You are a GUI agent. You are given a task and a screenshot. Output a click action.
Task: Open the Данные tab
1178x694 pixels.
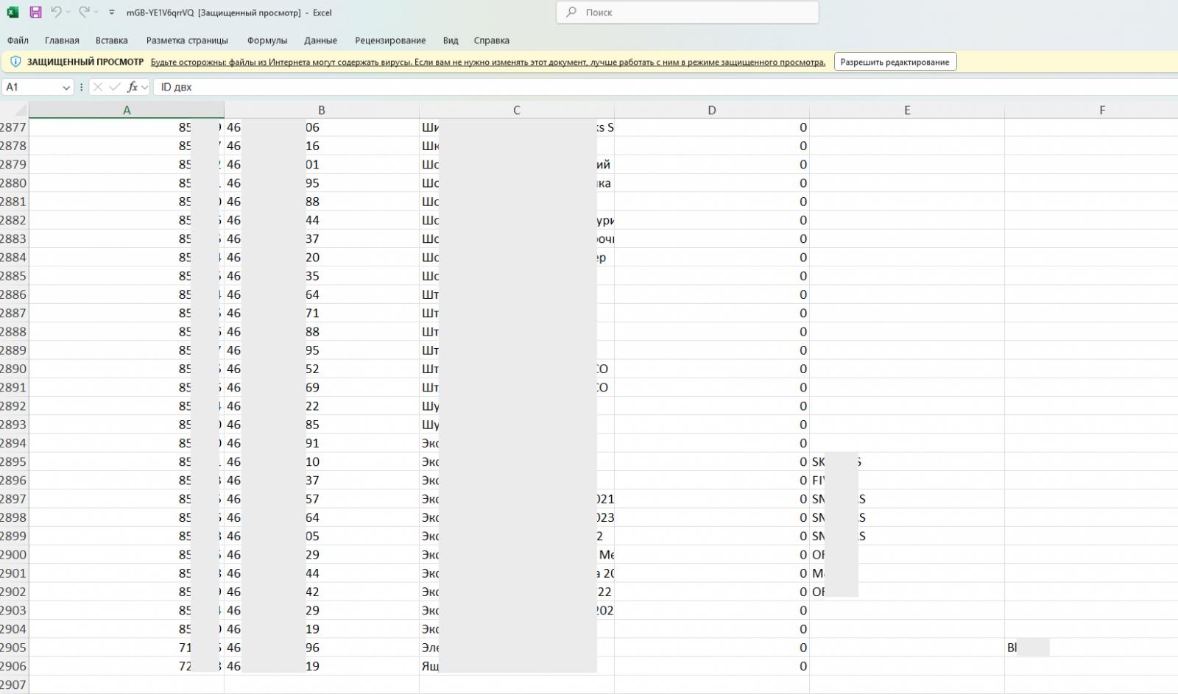[x=320, y=40]
